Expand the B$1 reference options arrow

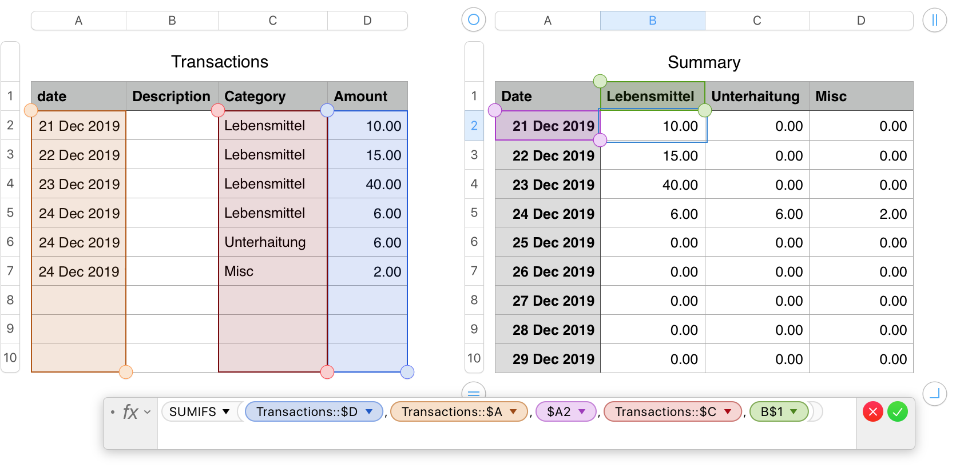coord(794,412)
